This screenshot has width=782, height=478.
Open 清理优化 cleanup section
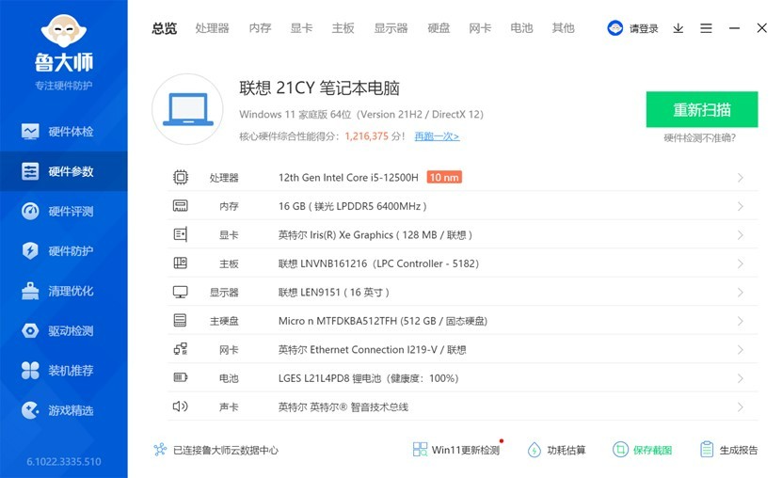coord(63,291)
